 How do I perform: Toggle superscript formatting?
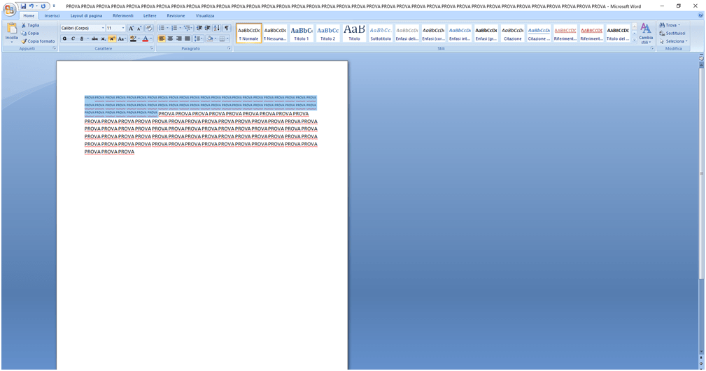112,39
